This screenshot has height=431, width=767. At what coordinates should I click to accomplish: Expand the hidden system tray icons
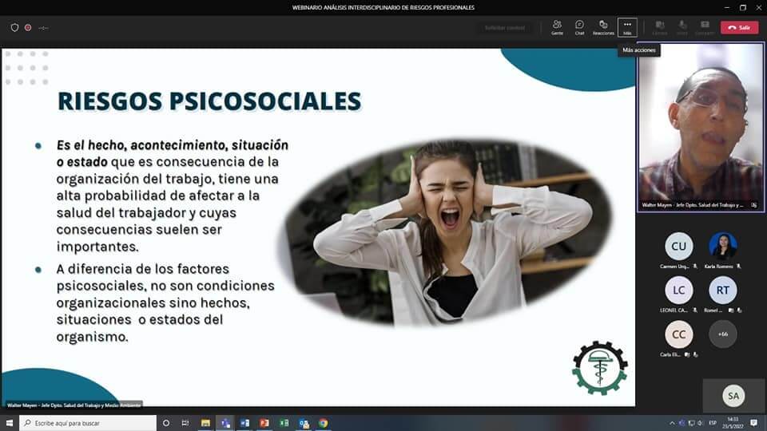tap(672, 423)
